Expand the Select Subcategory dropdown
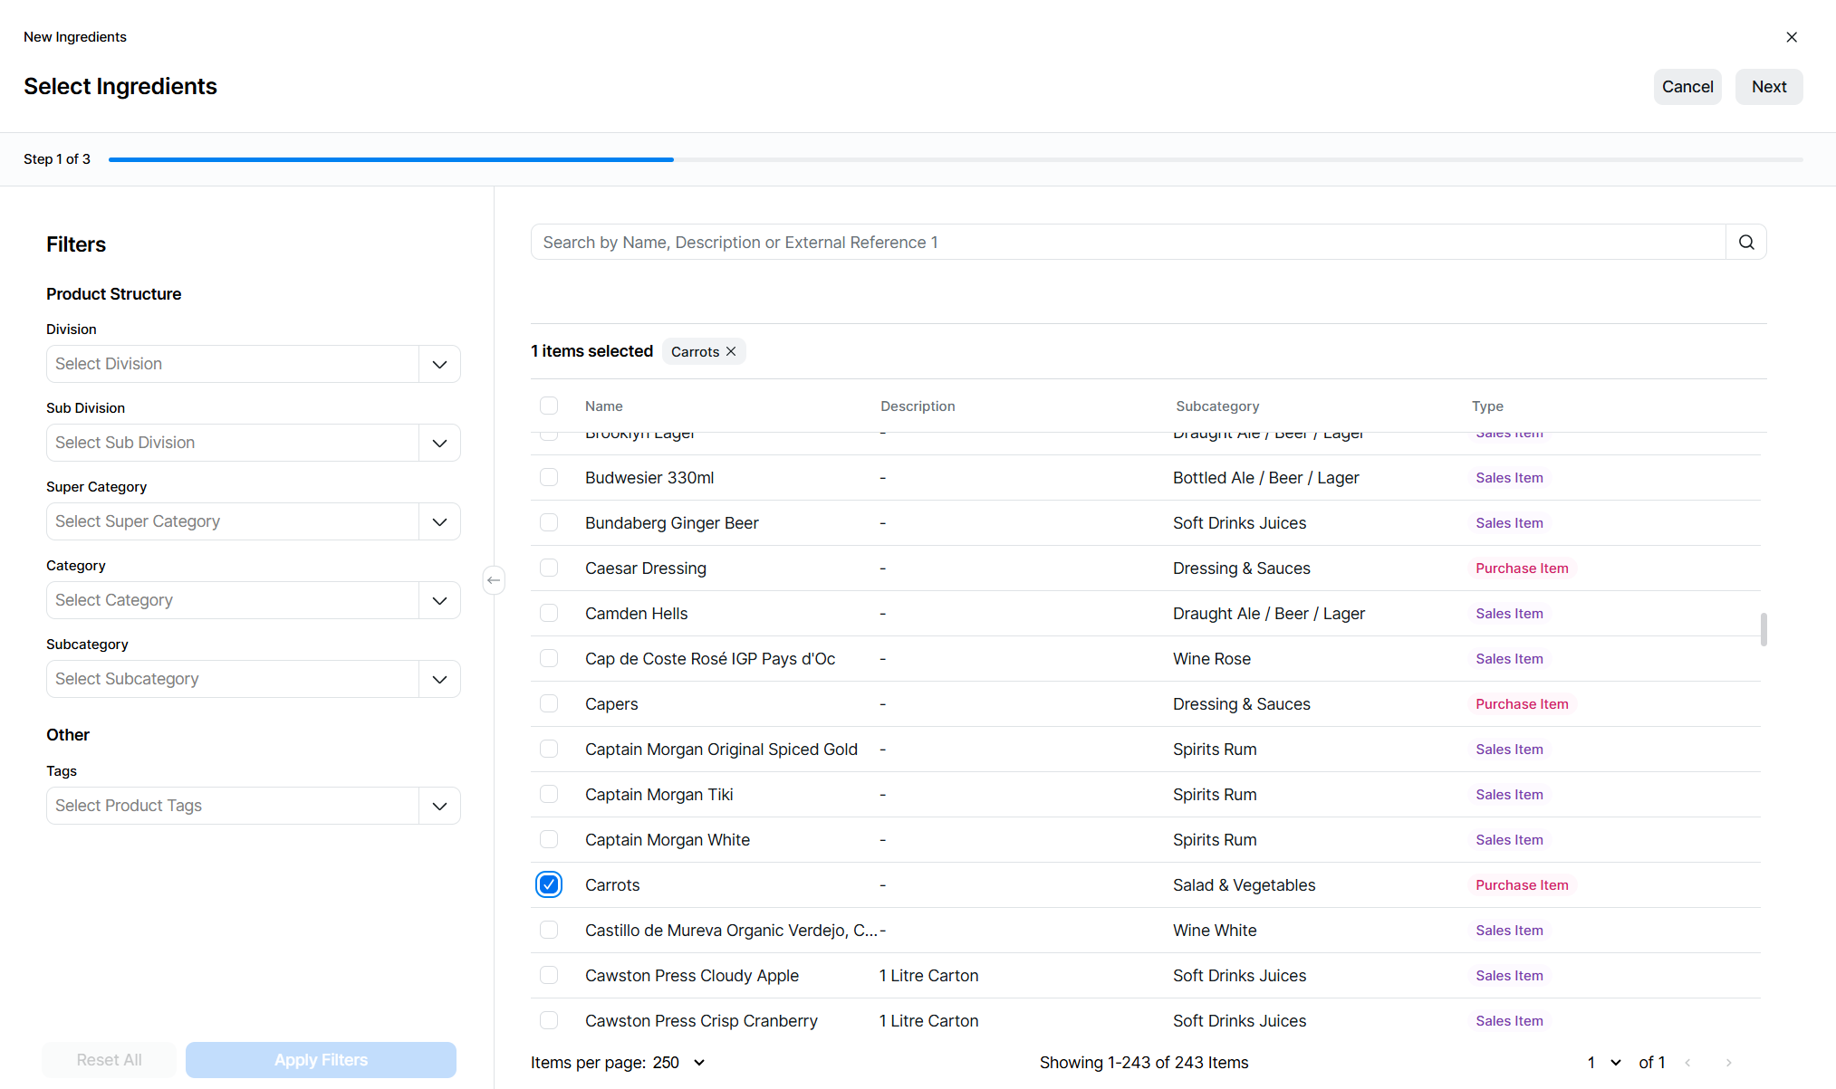Viewport: 1836px width, 1089px height. point(439,679)
